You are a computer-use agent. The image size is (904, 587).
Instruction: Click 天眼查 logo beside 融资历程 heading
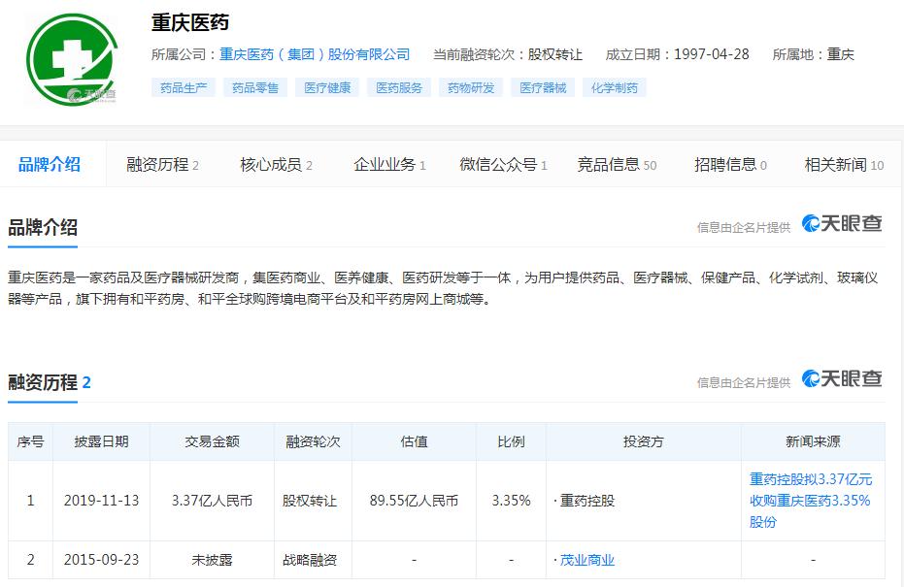[842, 378]
